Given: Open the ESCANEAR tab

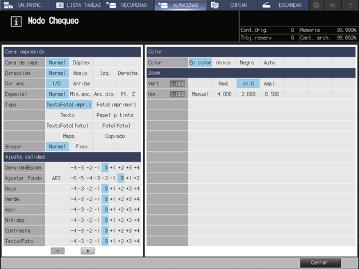Looking at the screenshot, I should [283, 5].
